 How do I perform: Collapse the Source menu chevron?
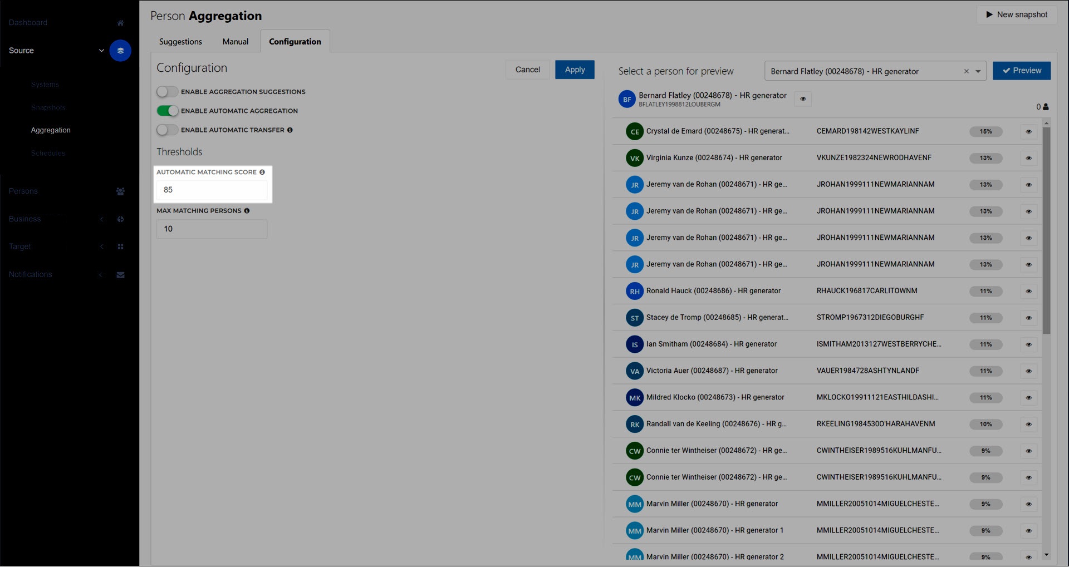point(101,51)
